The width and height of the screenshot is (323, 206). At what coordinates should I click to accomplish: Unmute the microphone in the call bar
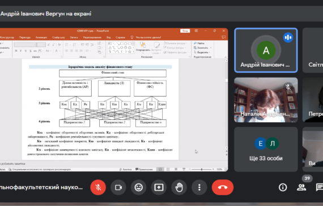click(x=98, y=187)
